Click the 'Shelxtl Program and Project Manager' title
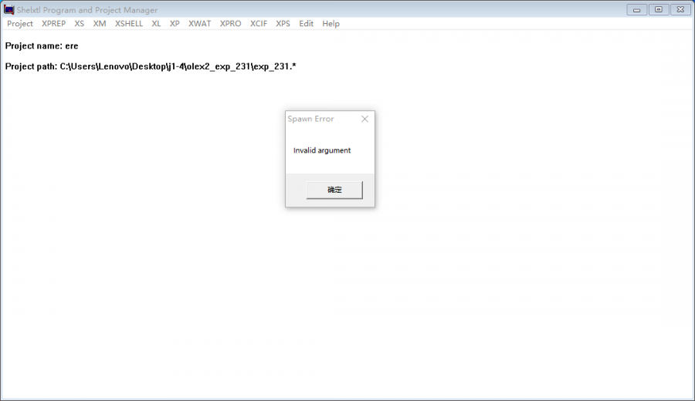Screen dimensions: 695x401 click(x=87, y=10)
